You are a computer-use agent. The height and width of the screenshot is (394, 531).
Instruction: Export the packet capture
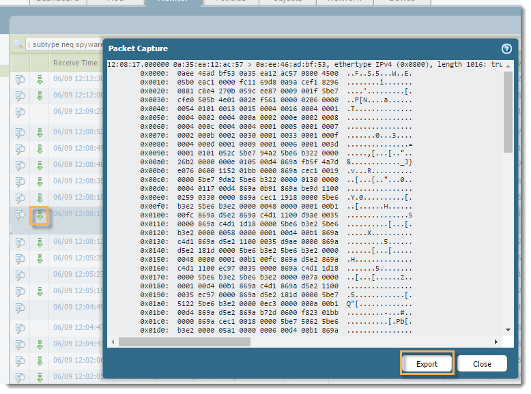click(427, 364)
